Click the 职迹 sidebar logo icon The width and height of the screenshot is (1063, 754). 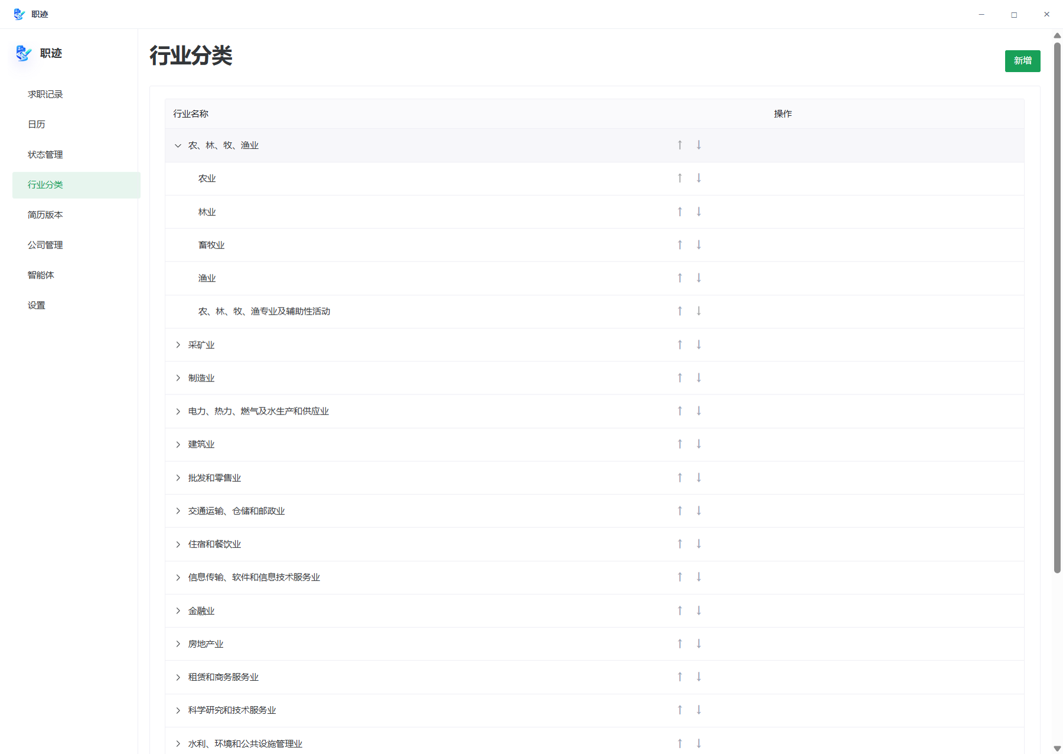[x=23, y=53]
